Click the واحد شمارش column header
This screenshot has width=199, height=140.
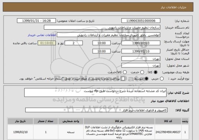[x=71, y=121]
